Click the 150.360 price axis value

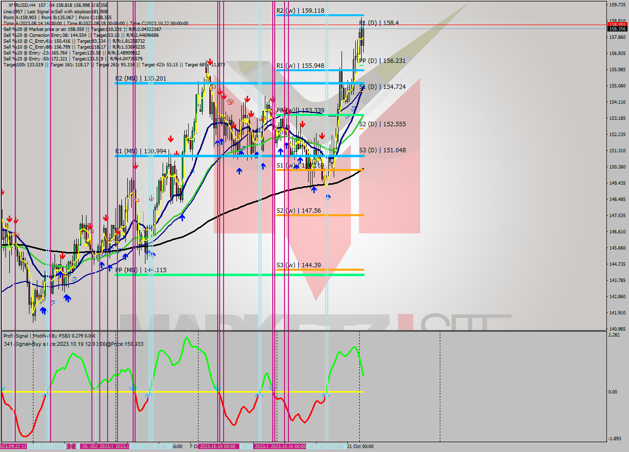617,167
